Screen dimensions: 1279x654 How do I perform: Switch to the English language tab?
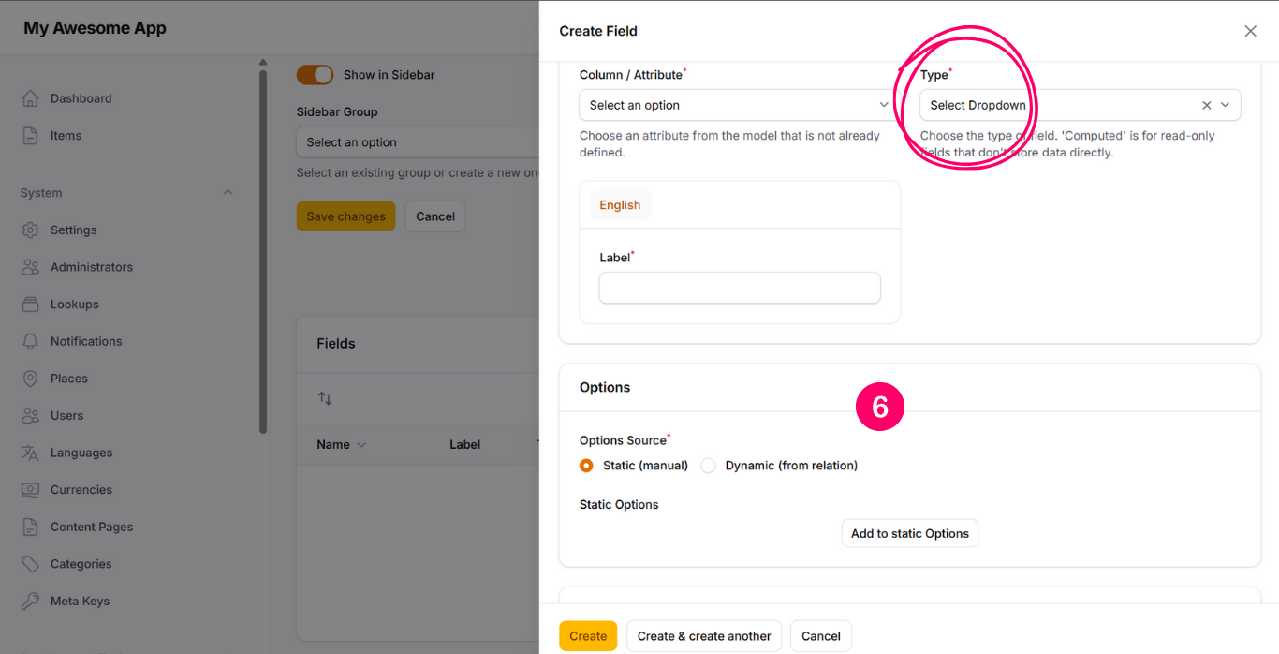point(620,205)
